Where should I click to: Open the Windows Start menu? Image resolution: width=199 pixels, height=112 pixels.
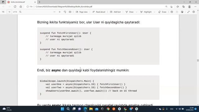[x=62, y=109]
